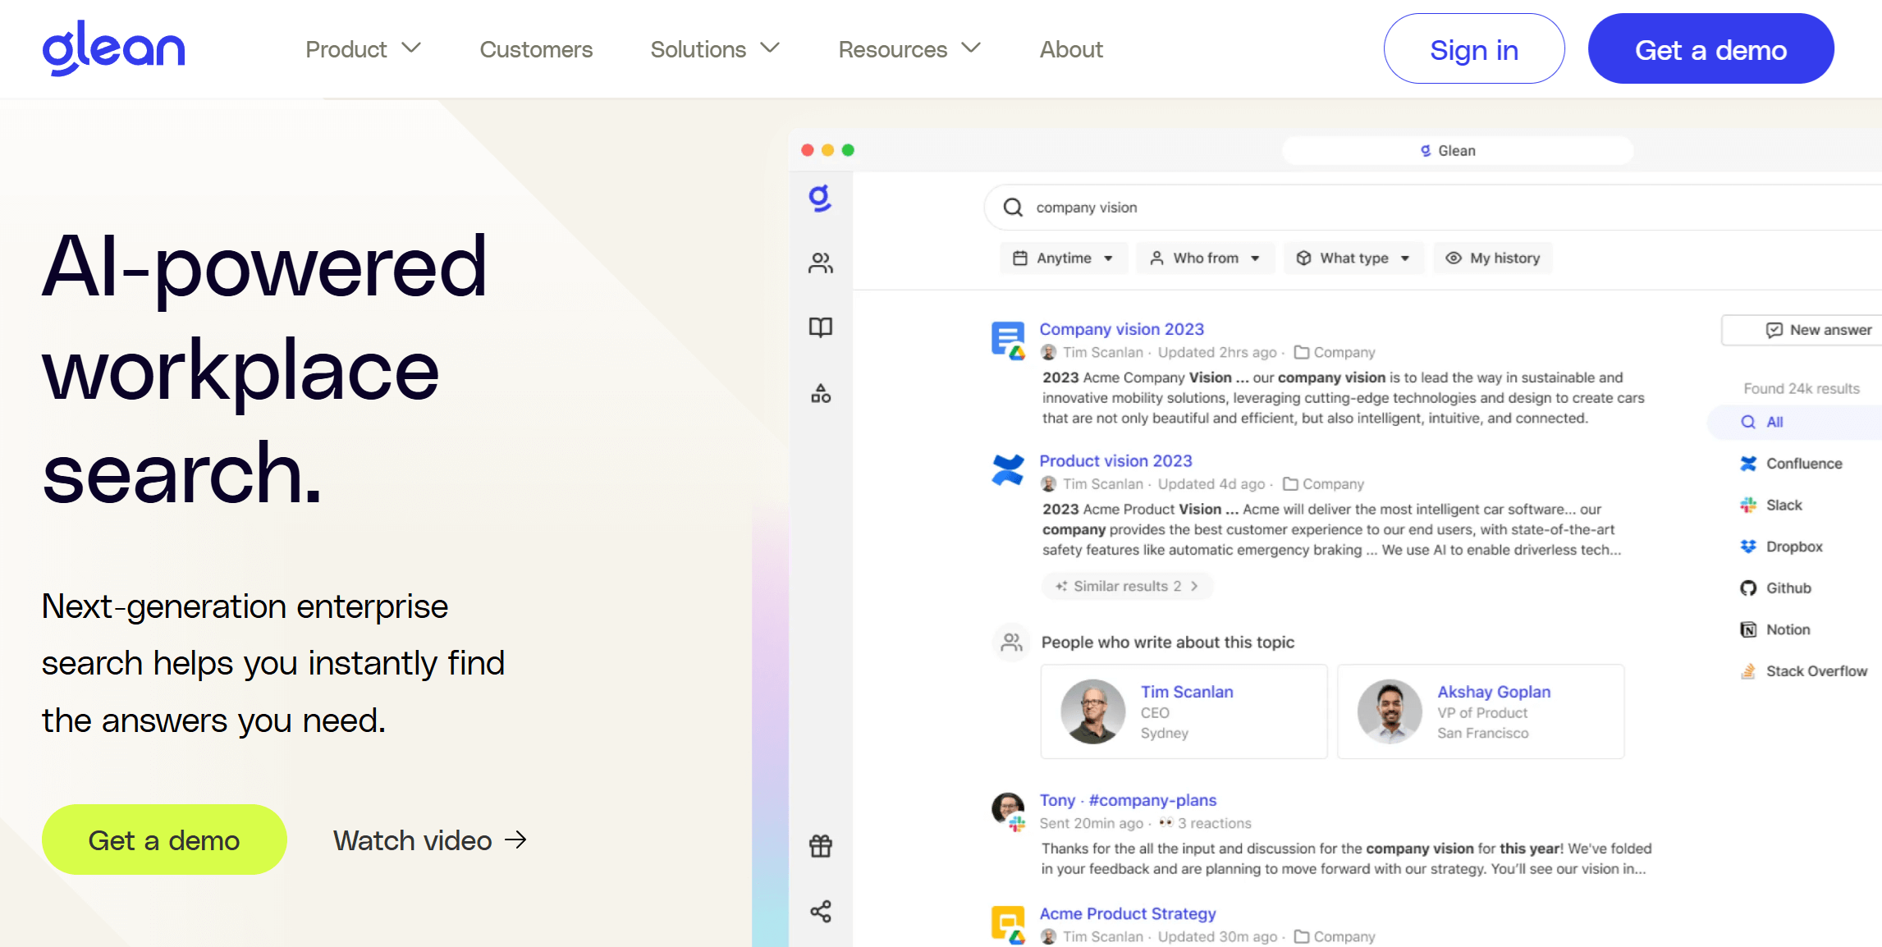Click Google Slides icon for Acme Product Strategy

(x=1008, y=925)
